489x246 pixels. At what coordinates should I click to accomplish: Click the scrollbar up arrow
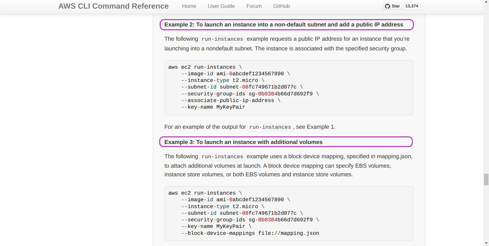(486, 2)
